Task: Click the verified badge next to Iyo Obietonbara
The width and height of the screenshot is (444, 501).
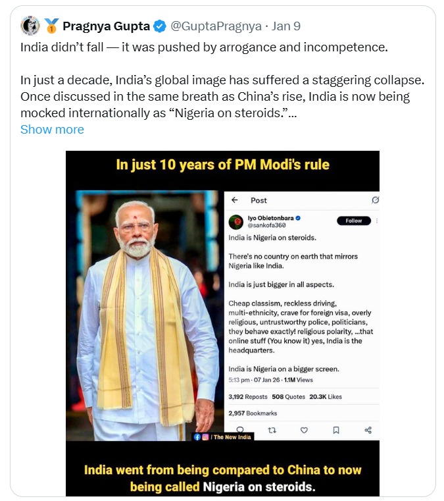Action: (x=298, y=218)
